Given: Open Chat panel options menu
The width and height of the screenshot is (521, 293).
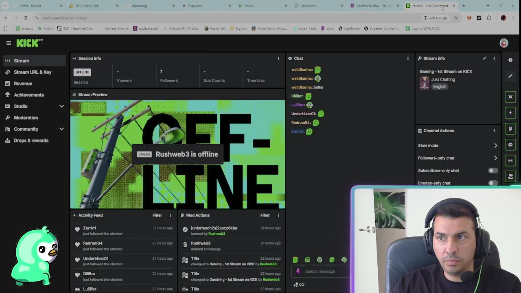Looking at the screenshot, I should click(408, 59).
